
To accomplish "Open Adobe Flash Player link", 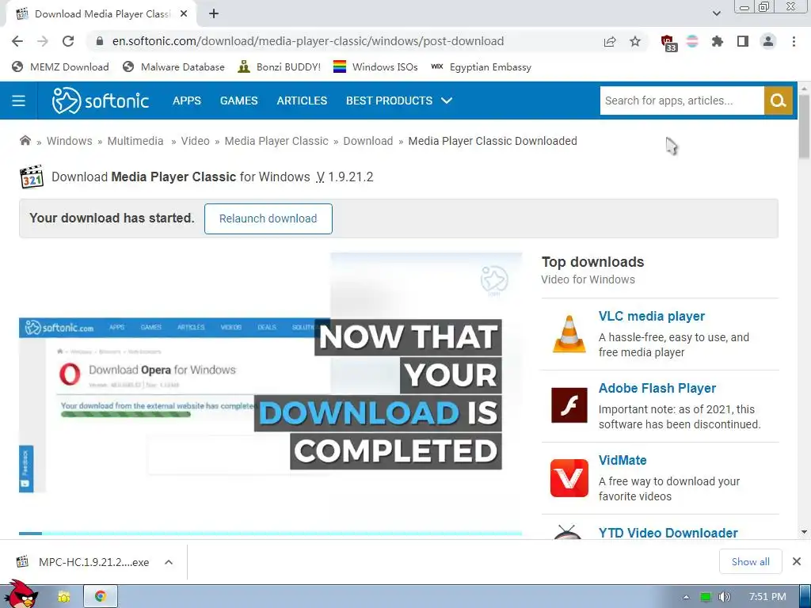I will point(657,388).
